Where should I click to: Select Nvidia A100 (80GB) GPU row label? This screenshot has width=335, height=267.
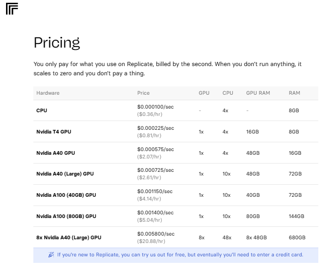click(66, 216)
